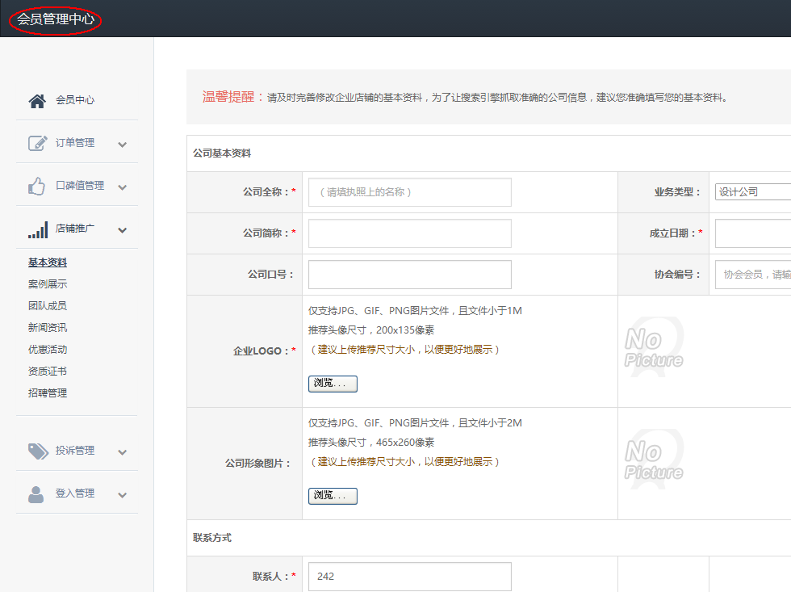Screen dimensions: 791x592
Task: Click the 联系人 field containing 242
Action: 409,576
